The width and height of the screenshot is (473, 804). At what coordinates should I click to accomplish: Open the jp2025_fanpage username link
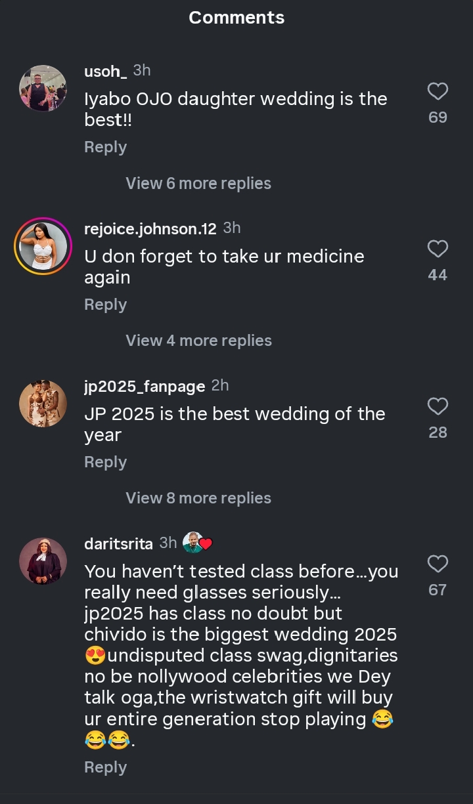tap(145, 386)
